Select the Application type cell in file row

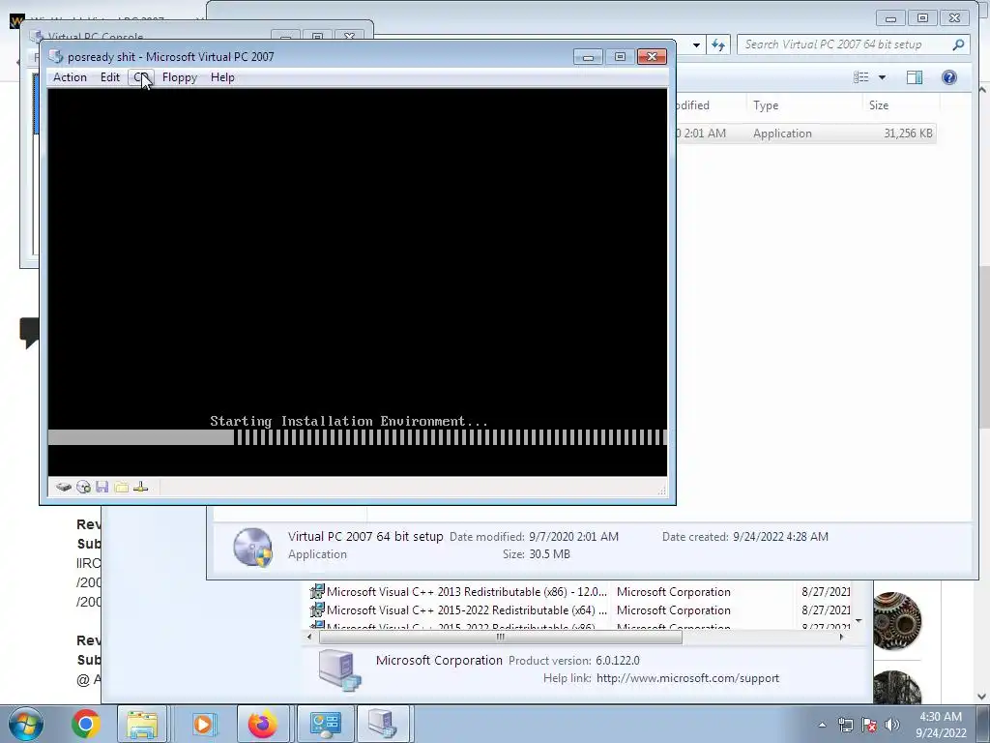(x=782, y=134)
